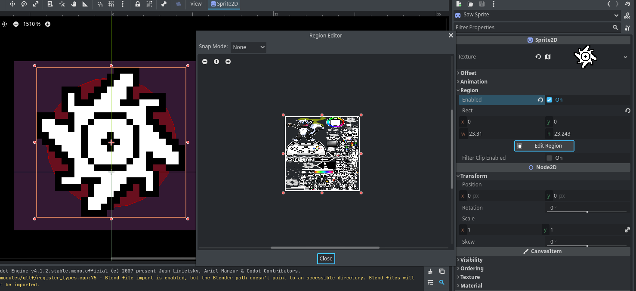Click the Rect h field showing 23.243
This screenshot has height=291, width=636.
click(587, 134)
